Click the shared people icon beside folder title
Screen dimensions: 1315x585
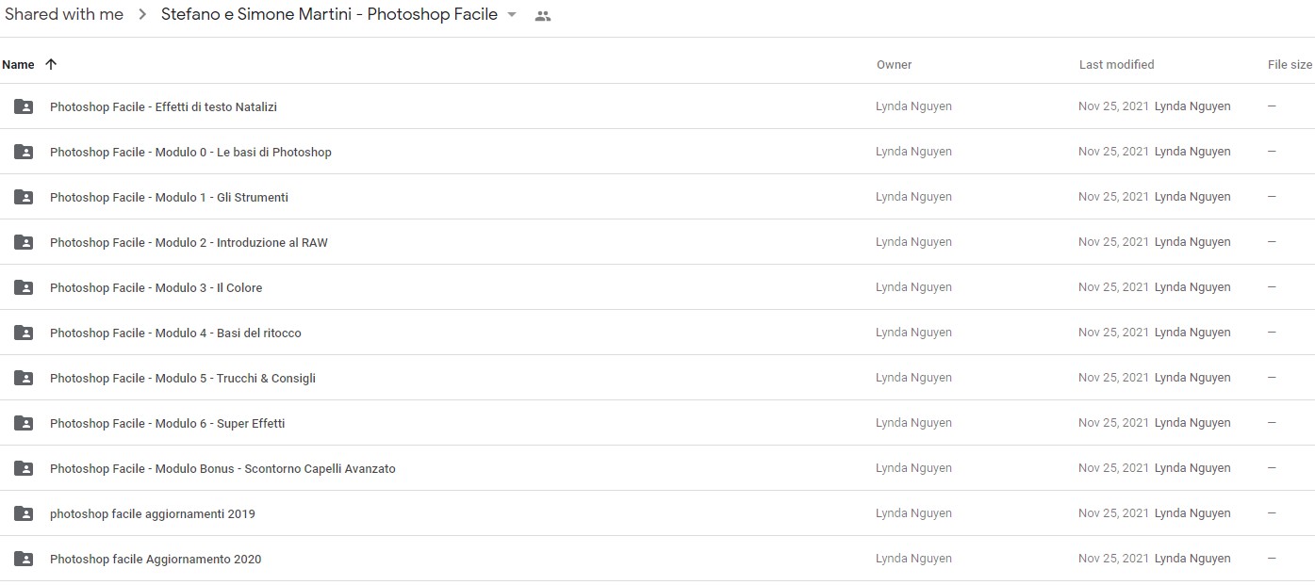[542, 15]
